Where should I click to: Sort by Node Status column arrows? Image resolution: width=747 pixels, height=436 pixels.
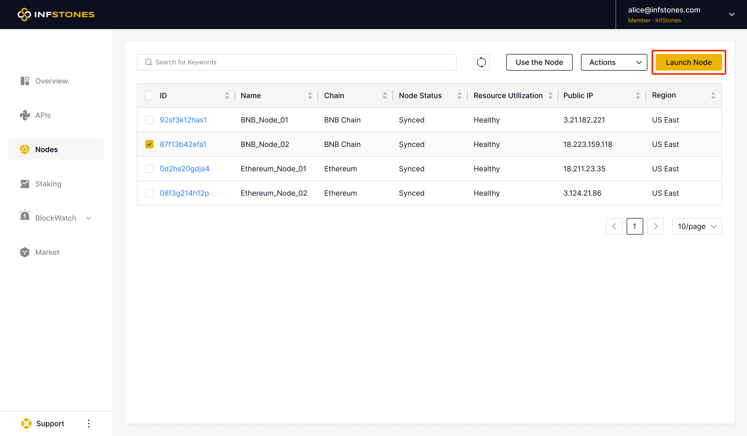[x=459, y=96]
